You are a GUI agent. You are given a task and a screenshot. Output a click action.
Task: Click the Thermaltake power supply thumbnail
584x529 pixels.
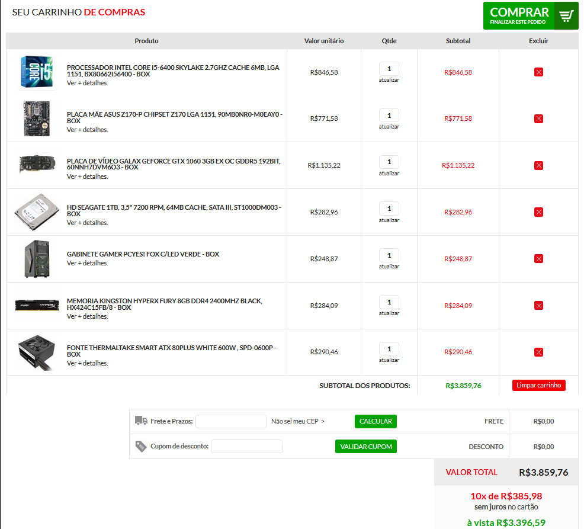pyautogui.click(x=37, y=352)
